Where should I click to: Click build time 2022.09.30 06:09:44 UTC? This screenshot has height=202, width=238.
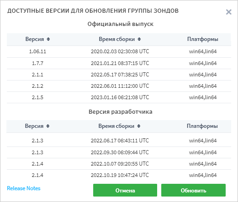(120, 152)
